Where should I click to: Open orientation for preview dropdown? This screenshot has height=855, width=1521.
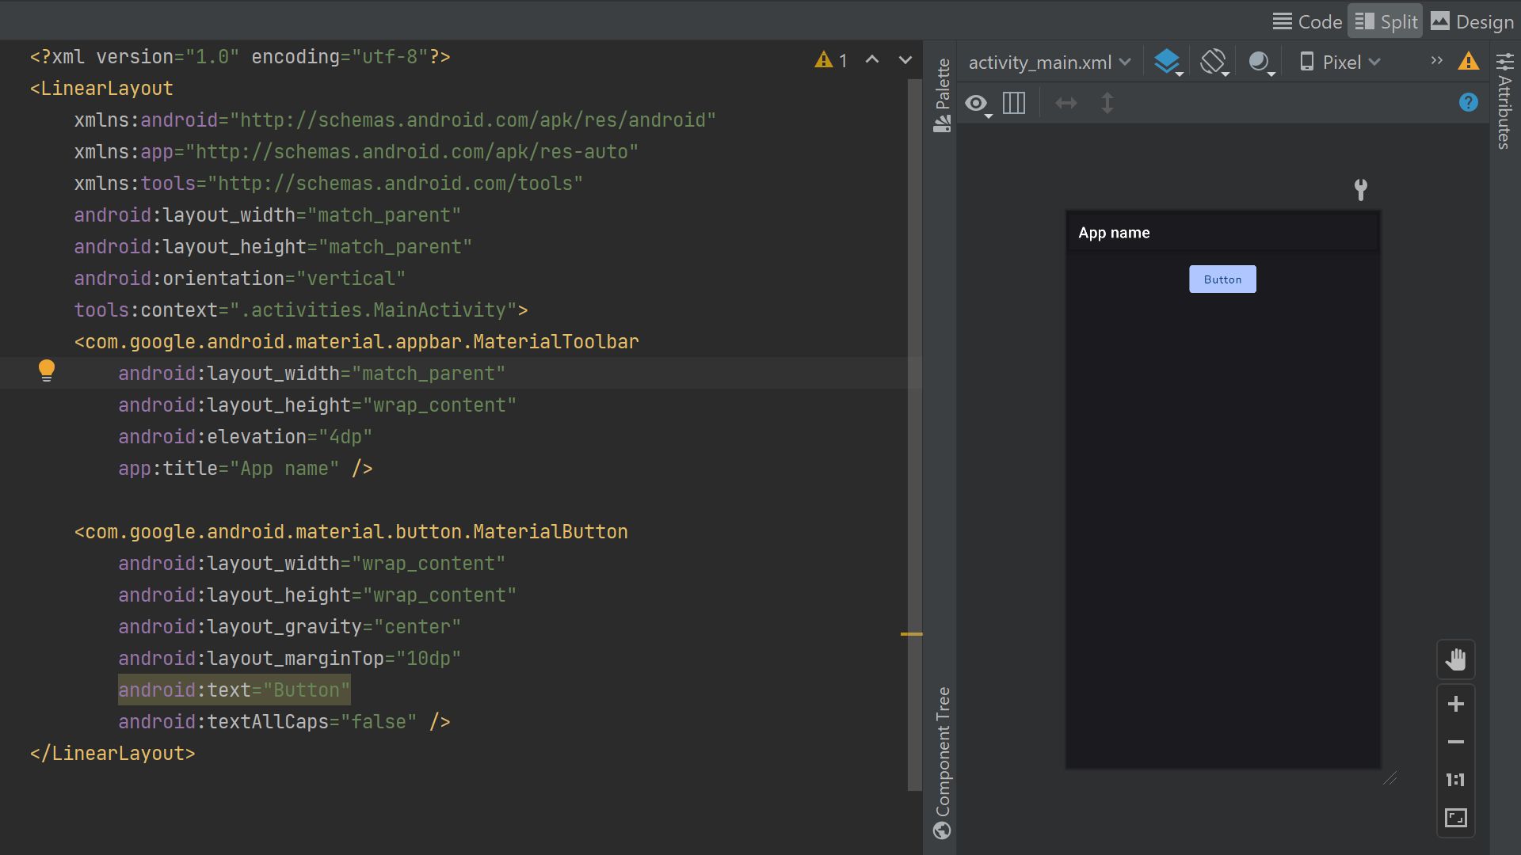(1214, 62)
